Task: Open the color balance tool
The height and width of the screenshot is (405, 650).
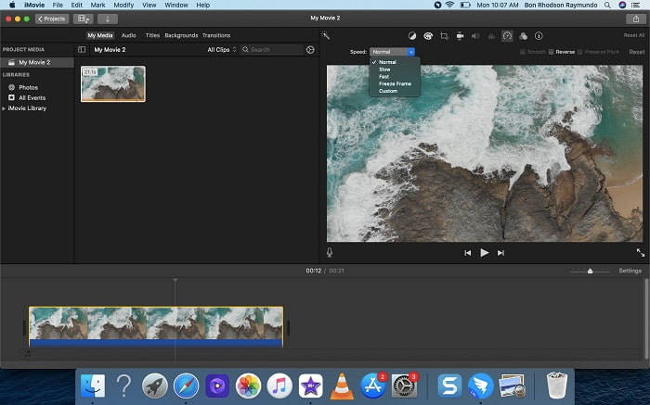Action: tap(412, 36)
